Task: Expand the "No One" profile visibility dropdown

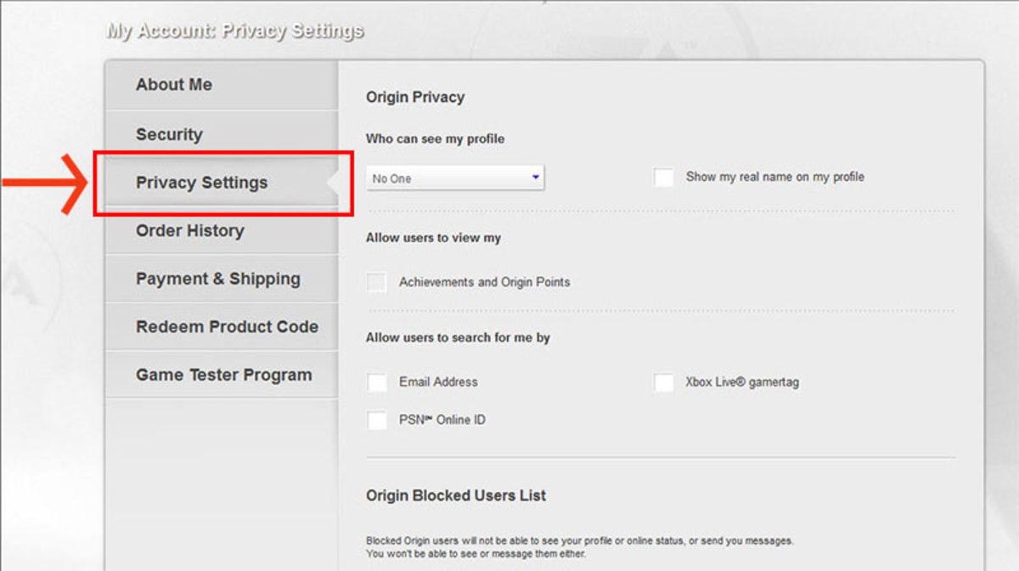Action: (455, 178)
